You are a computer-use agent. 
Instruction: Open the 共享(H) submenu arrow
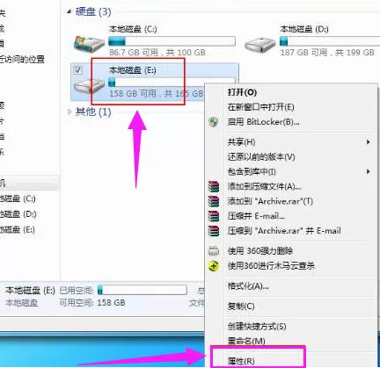pos(368,142)
